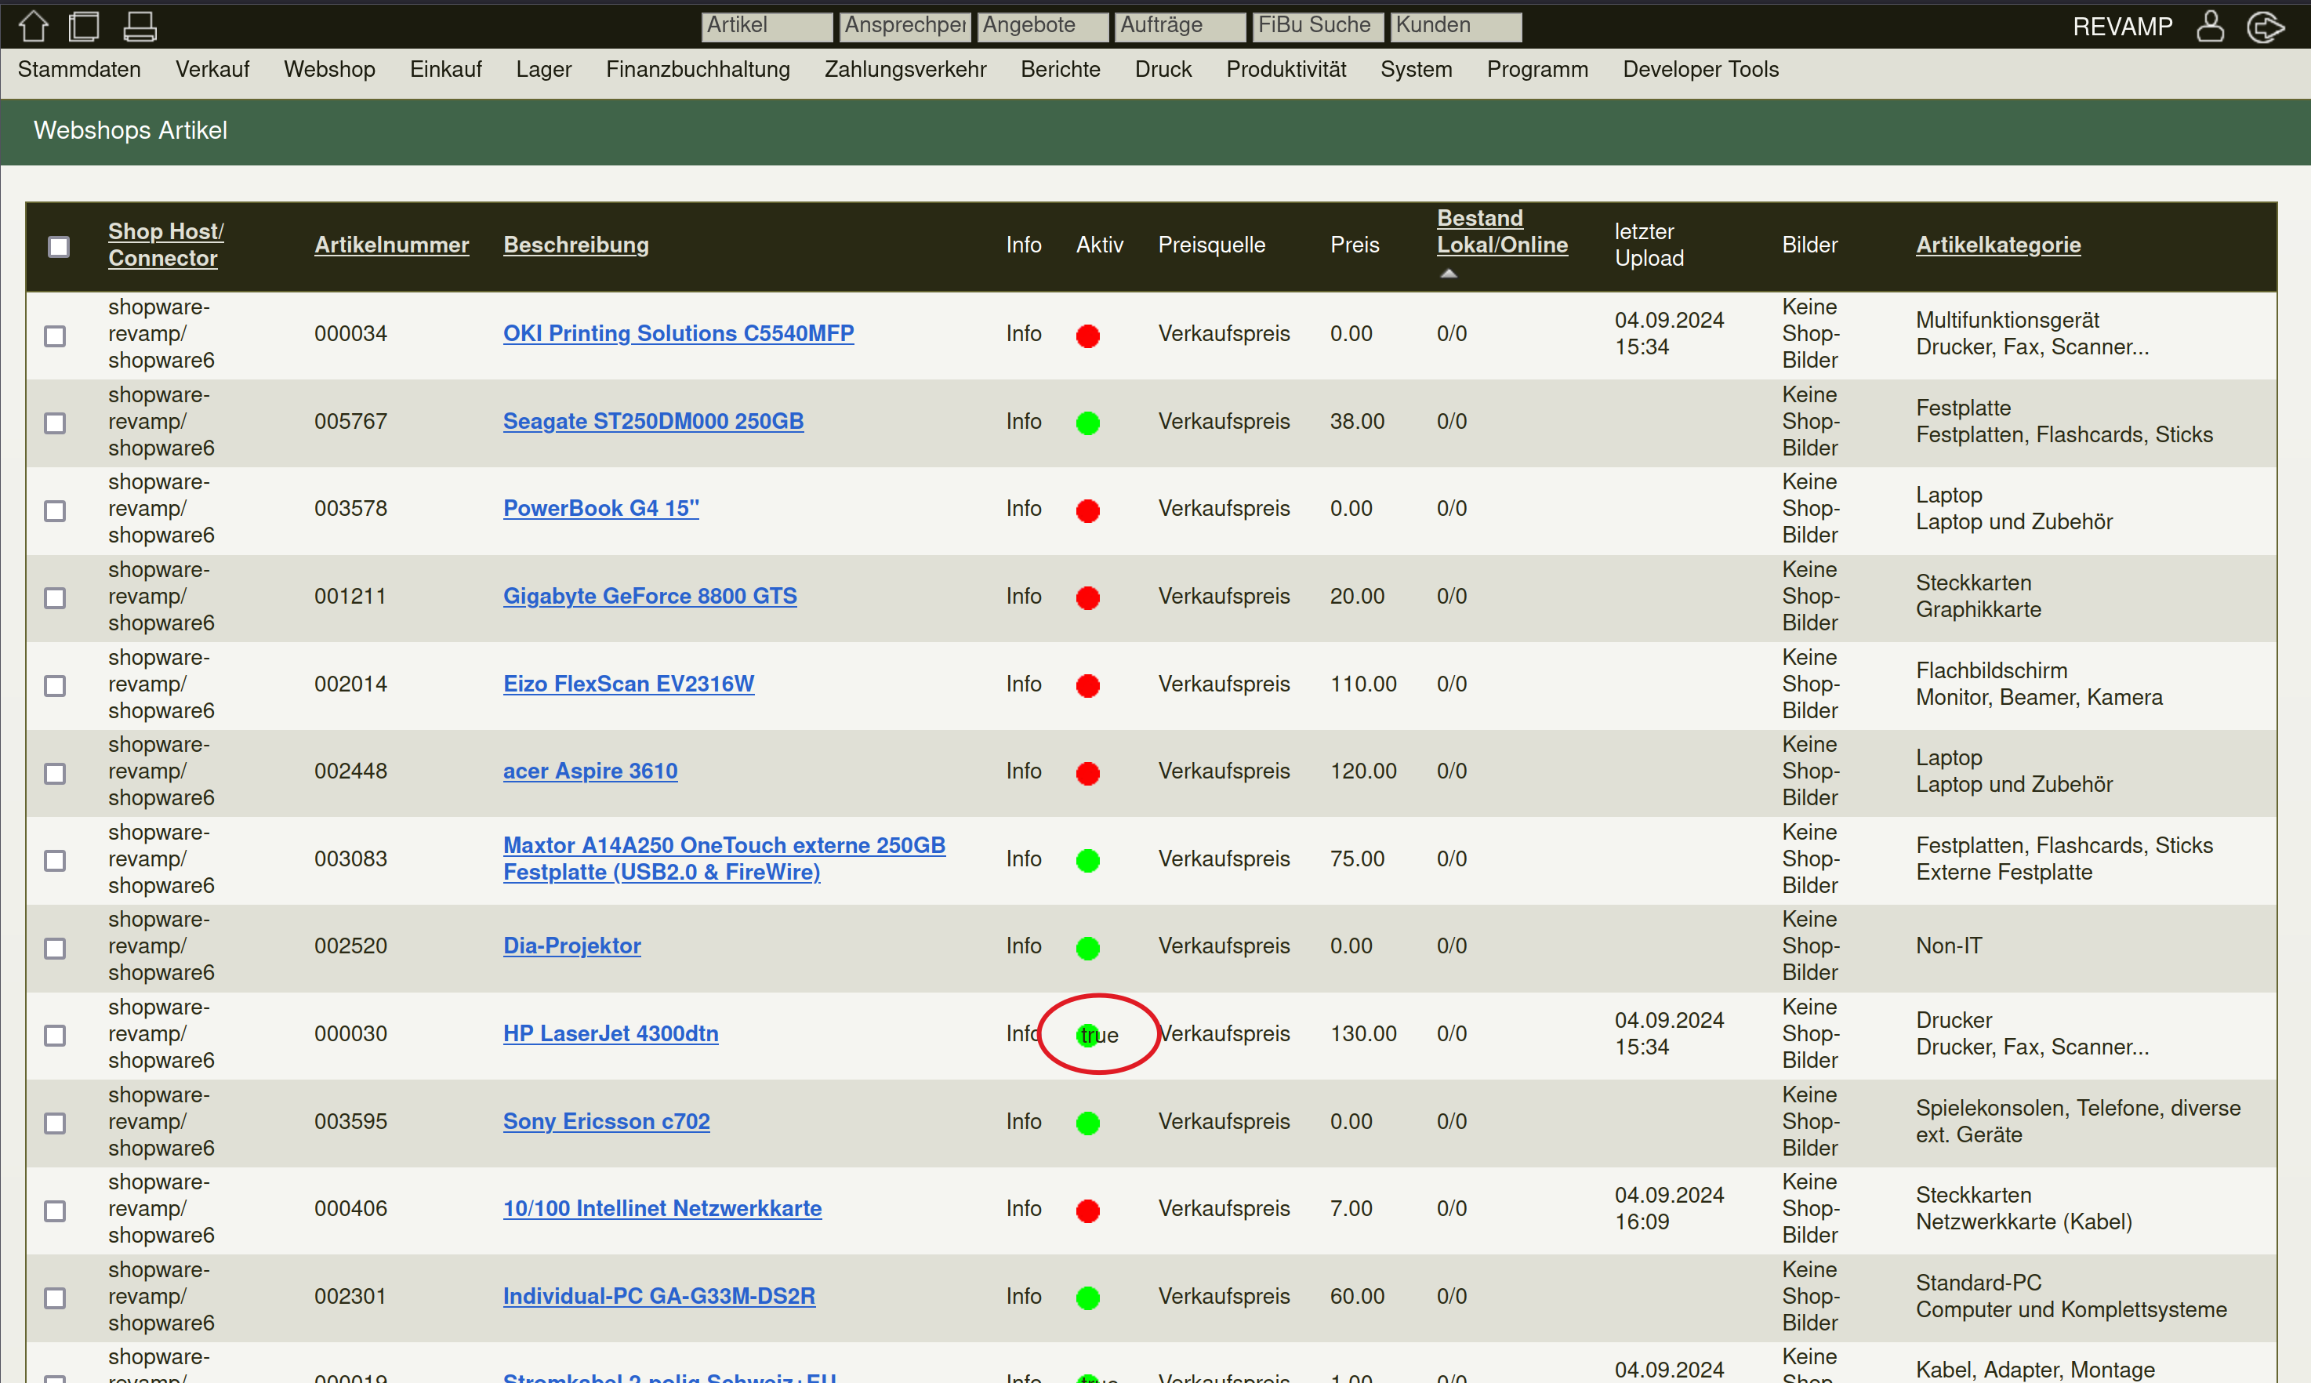Click Info for Dia-Projektor row
2311x1383 pixels.
[x=1023, y=946]
